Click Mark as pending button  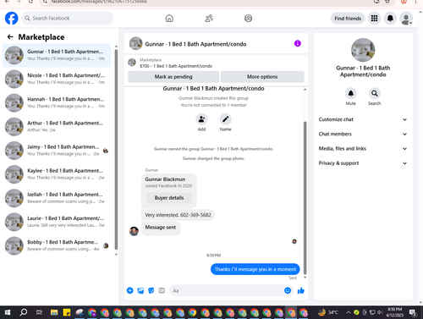(173, 77)
